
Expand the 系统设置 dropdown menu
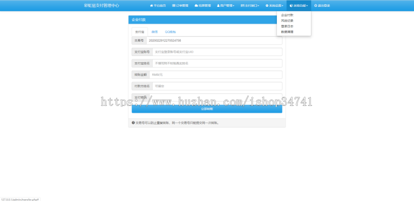[274, 6]
